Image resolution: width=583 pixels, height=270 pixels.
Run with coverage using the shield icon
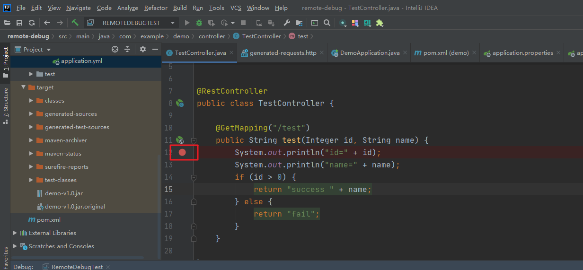[x=212, y=23]
